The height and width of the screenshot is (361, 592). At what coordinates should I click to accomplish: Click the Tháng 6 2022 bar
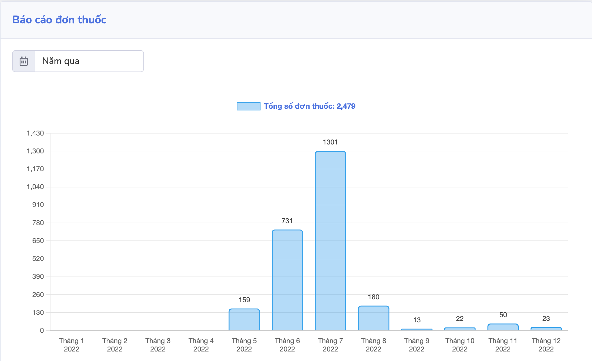coord(287,280)
